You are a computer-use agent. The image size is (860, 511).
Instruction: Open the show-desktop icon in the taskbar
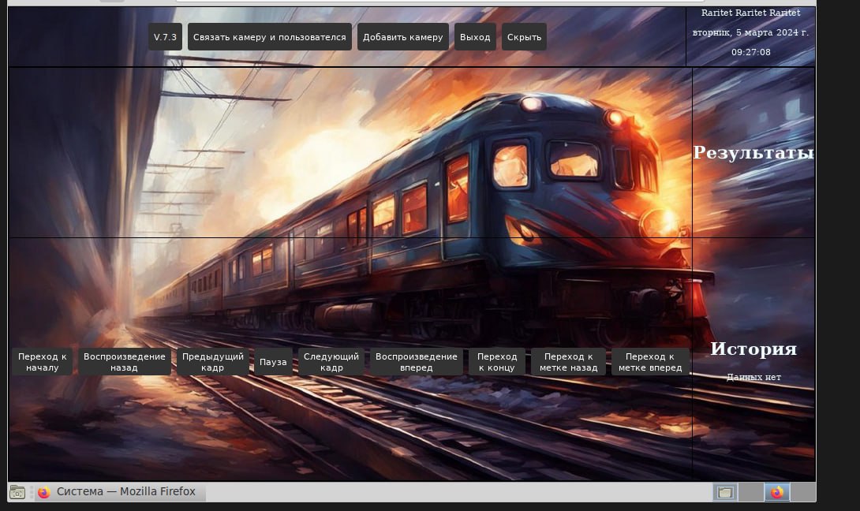(x=17, y=492)
